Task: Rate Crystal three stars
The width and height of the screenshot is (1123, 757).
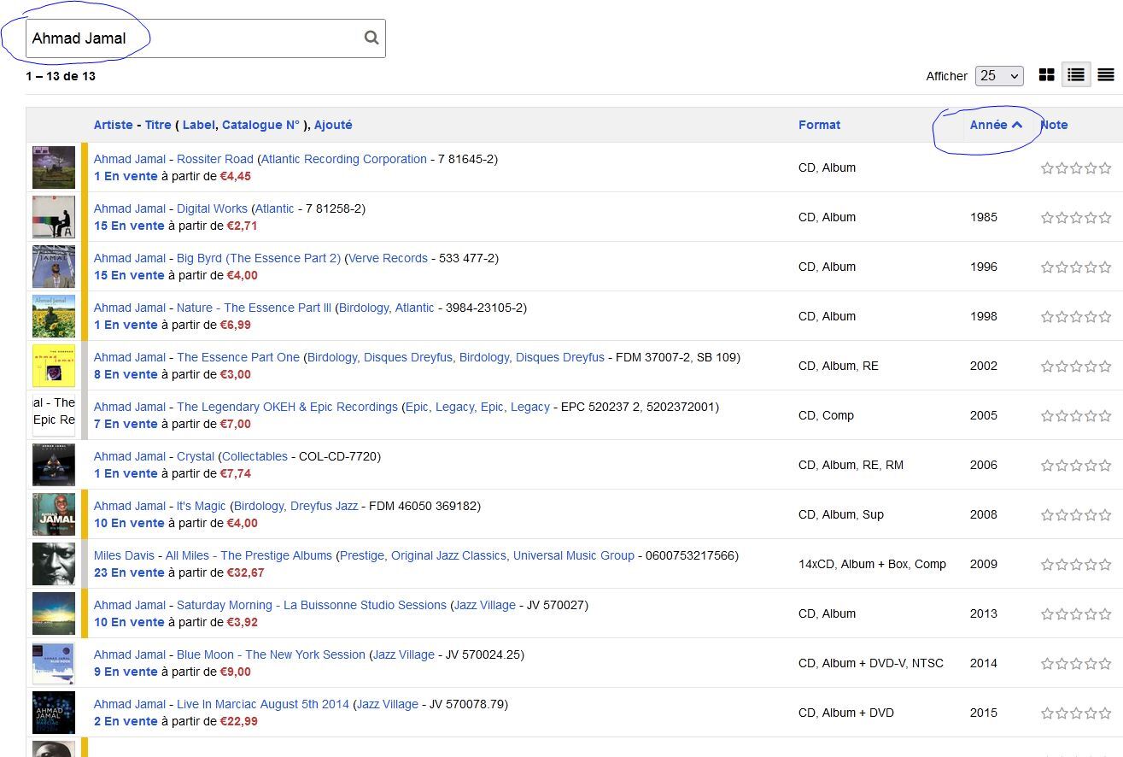Action: pyautogui.click(x=1076, y=466)
